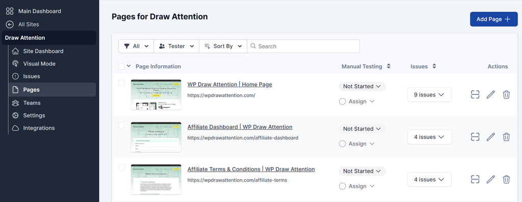
Task: Tick the select-all pages checkbox
Action: point(121,67)
